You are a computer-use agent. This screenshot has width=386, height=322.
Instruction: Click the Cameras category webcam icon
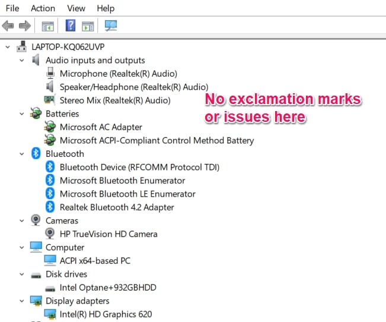click(x=36, y=220)
